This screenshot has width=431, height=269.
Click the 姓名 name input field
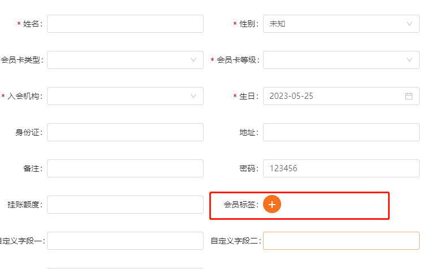click(125, 24)
